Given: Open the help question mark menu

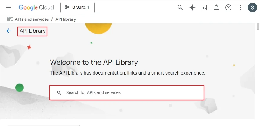Looking at the screenshot, I should [x=228, y=7].
